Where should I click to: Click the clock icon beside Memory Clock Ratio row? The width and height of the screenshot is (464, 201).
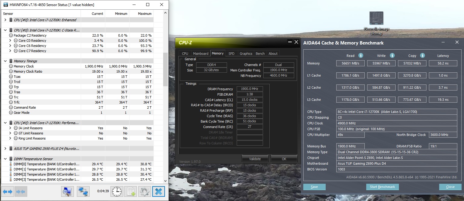(11, 71)
